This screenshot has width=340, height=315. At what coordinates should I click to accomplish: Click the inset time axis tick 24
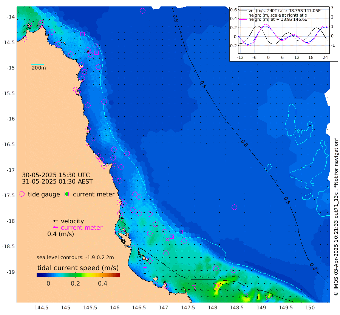325,57
